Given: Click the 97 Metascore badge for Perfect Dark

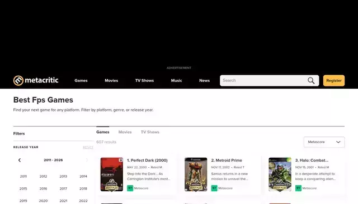Looking at the screenshot, I should click(x=130, y=188).
